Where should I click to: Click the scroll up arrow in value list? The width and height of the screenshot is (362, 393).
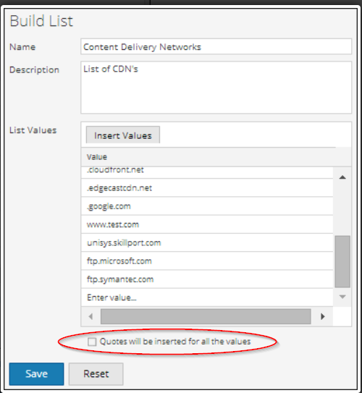click(x=342, y=177)
